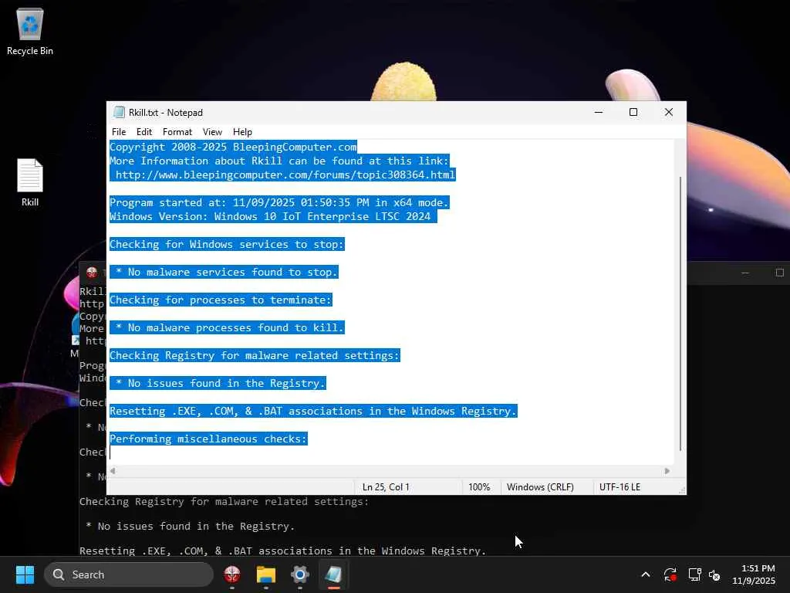The width and height of the screenshot is (790, 593).
Task: Click the 'Windows Version' line
Action: tap(273, 216)
